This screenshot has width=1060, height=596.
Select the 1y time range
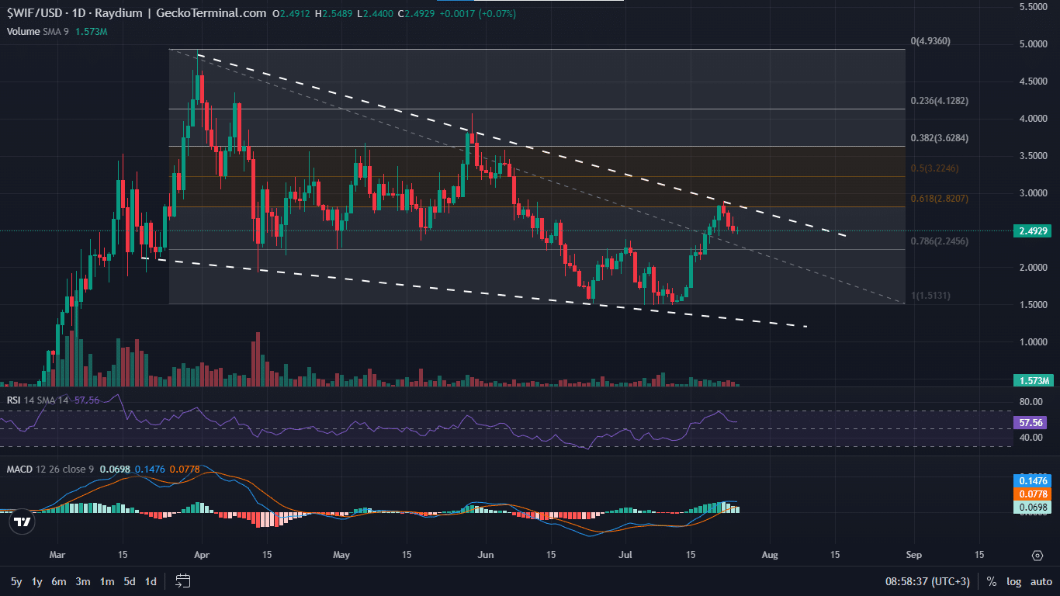[37, 581]
